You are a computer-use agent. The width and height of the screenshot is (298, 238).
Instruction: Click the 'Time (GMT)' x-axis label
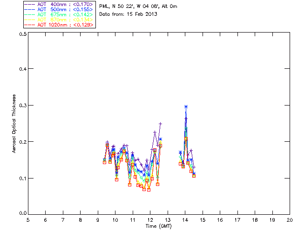coord(158,226)
